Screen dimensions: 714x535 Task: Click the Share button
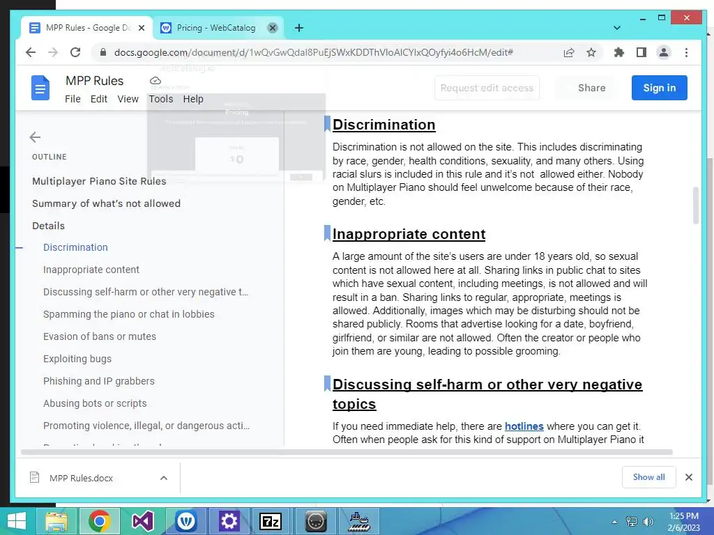(x=591, y=88)
